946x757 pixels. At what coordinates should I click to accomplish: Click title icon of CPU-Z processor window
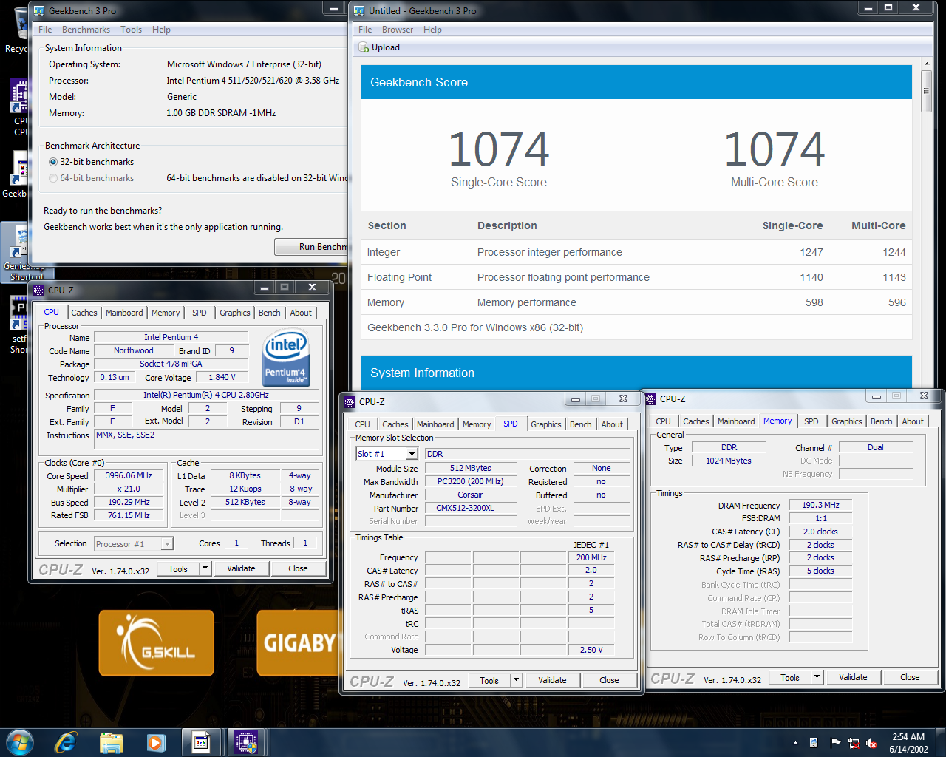pyautogui.click(x=38, y=290)
